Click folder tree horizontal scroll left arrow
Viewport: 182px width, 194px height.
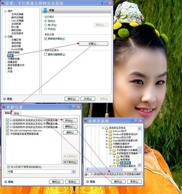coord(87,169)
